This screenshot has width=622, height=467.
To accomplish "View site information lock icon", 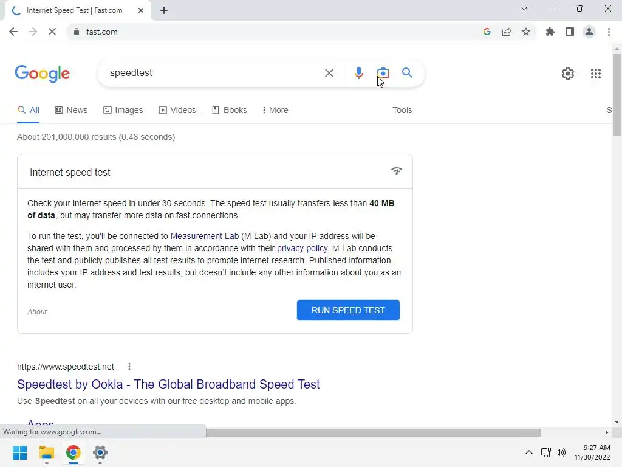I will coord(77,32).
